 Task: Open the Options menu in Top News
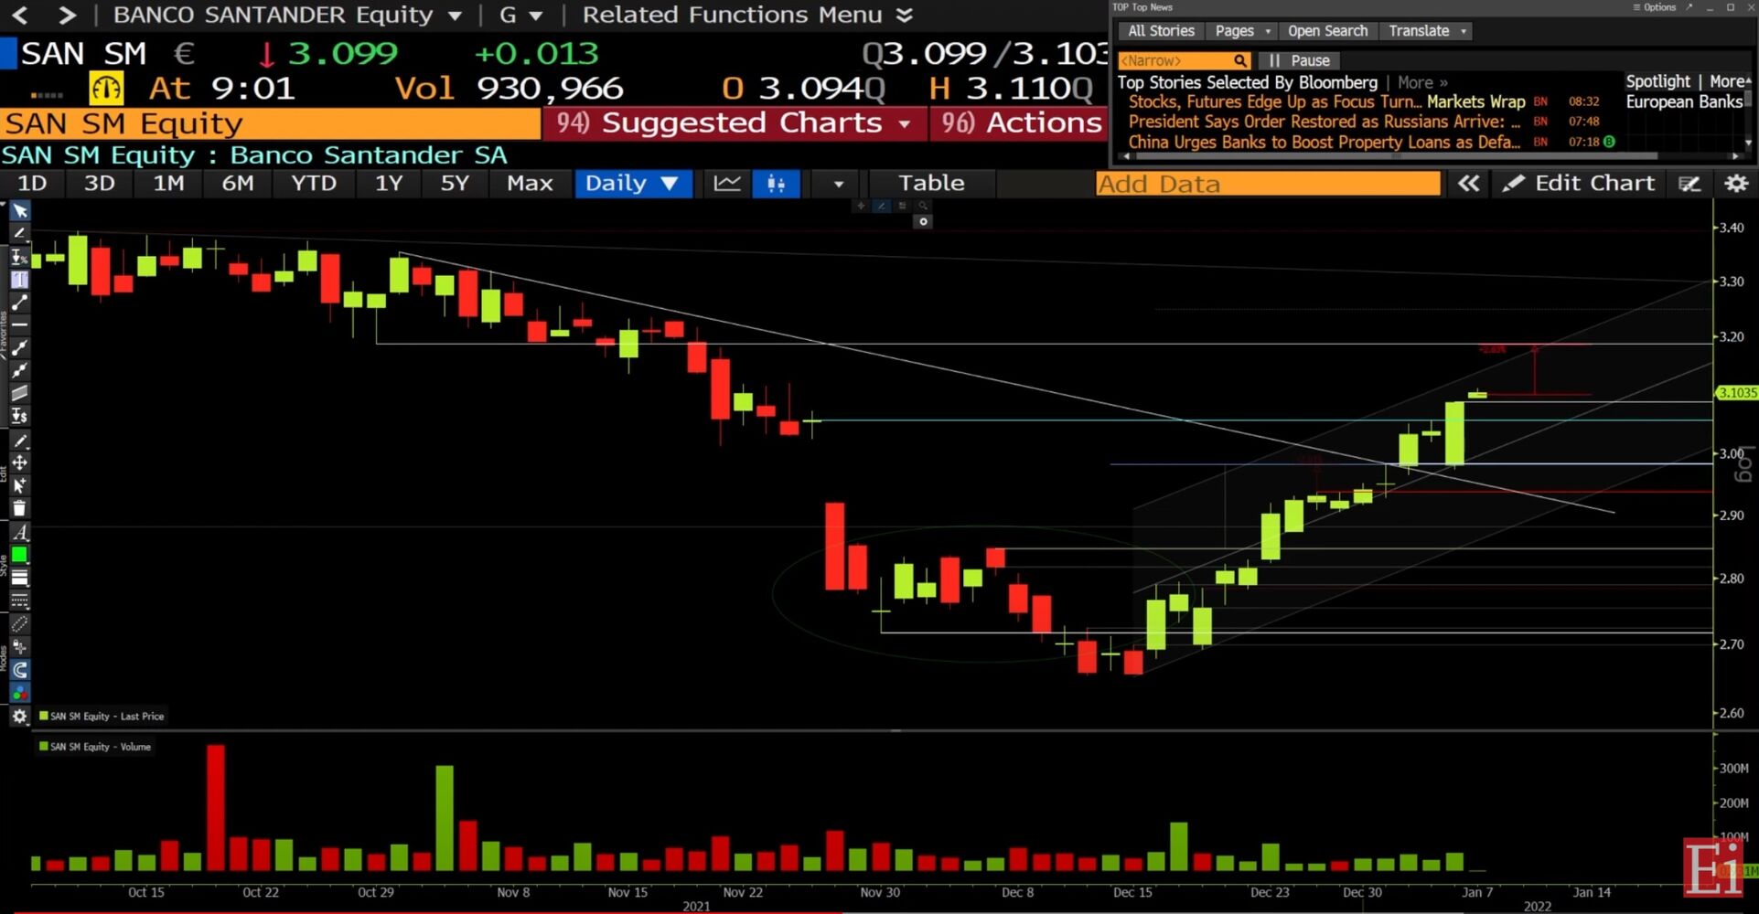(x=1655, y=7)
